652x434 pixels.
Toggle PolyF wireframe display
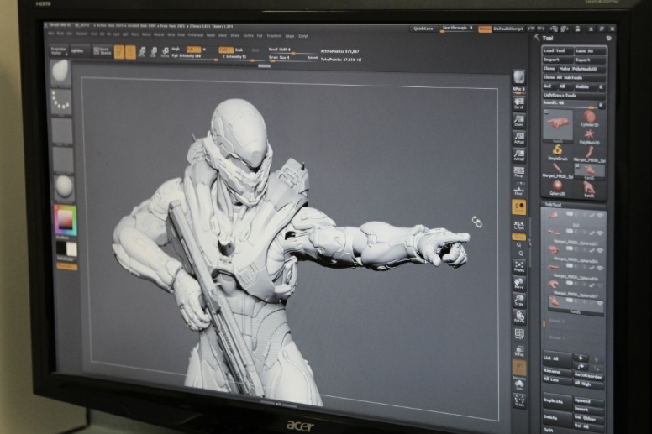point(519,334)
